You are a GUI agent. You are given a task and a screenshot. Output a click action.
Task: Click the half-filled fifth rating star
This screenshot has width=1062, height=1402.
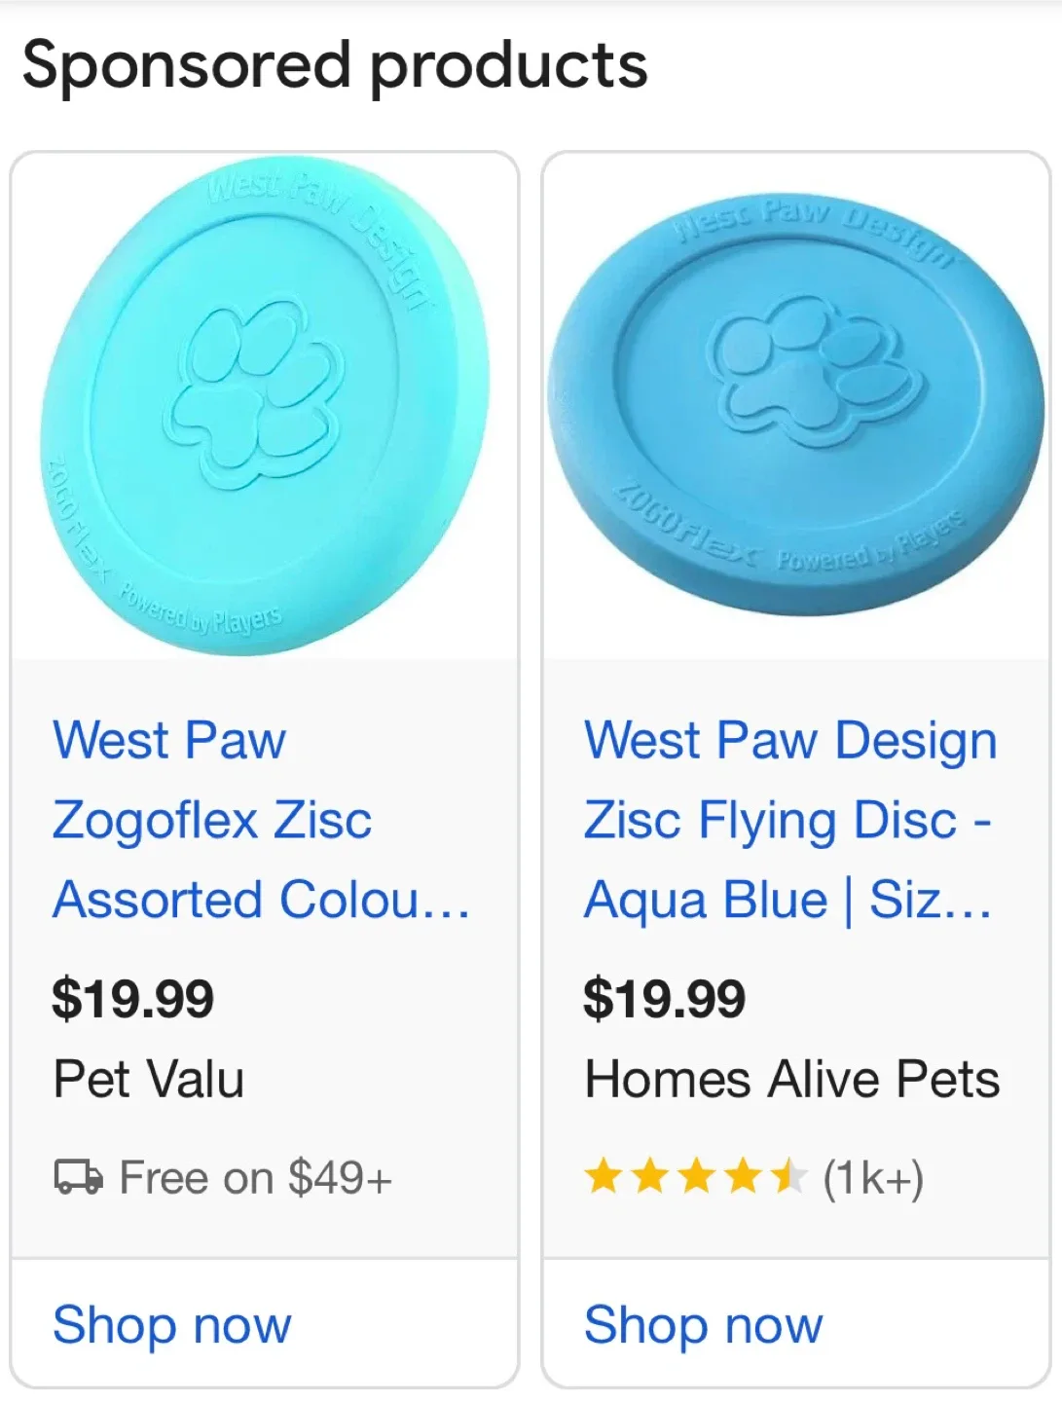(x=788, y=1177)
